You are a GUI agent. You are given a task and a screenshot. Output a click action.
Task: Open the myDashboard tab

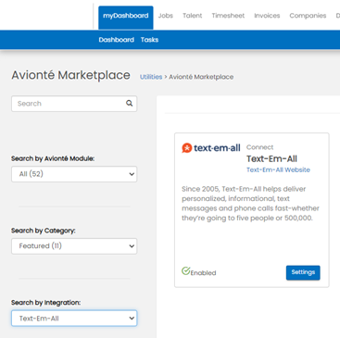[x=126, y=18]
